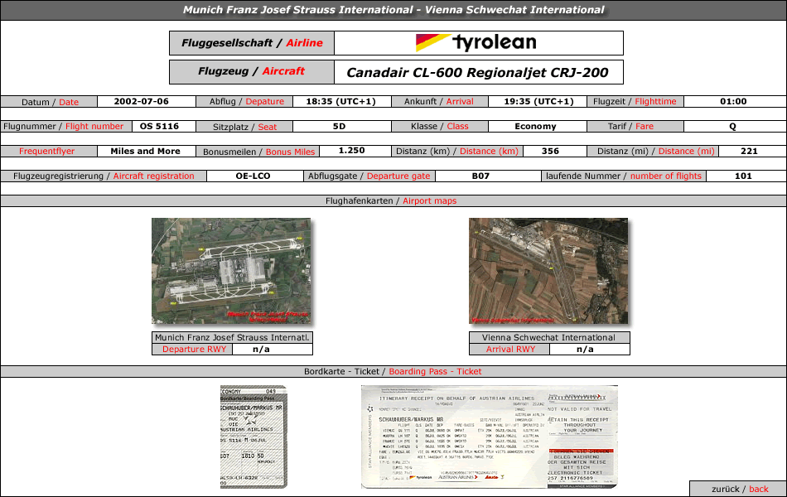Click the Abflug / Depature label
This screenshot has height=497, width=787.
click(x=246, y=102)
